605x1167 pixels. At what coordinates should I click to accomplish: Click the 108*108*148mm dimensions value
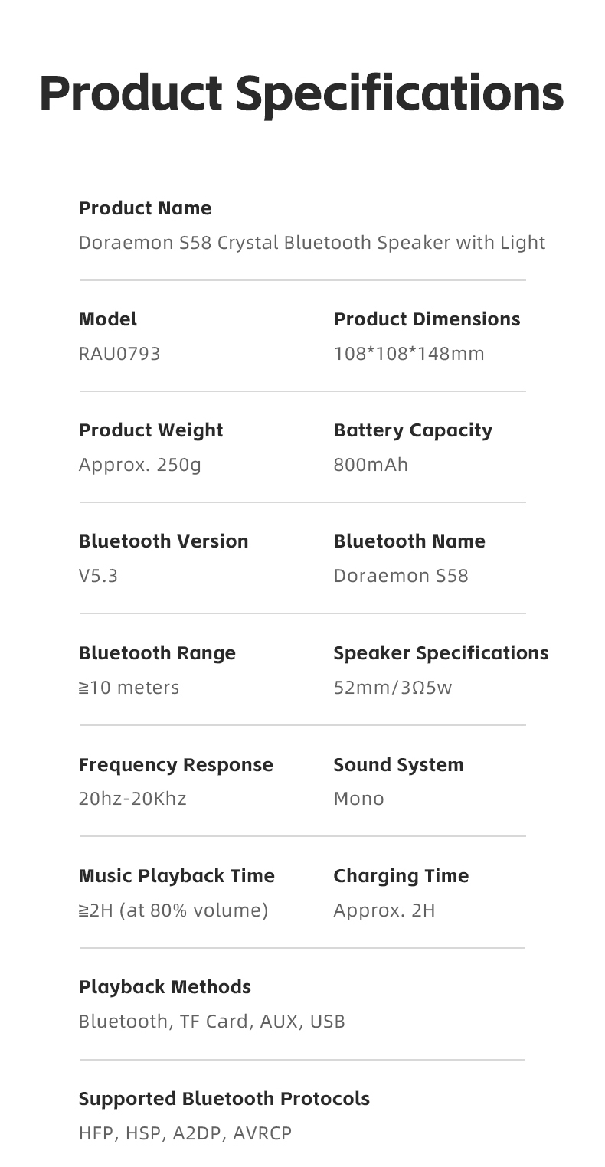click(409, 354)
